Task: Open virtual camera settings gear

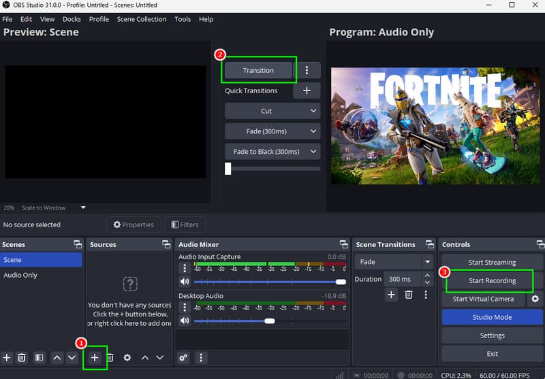Action: click(x=535, y=299)
